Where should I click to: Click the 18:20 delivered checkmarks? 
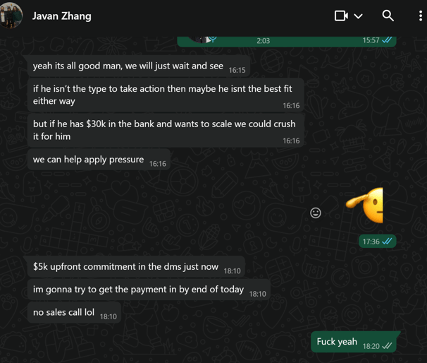pyautogui.click(x=387, y=346)
